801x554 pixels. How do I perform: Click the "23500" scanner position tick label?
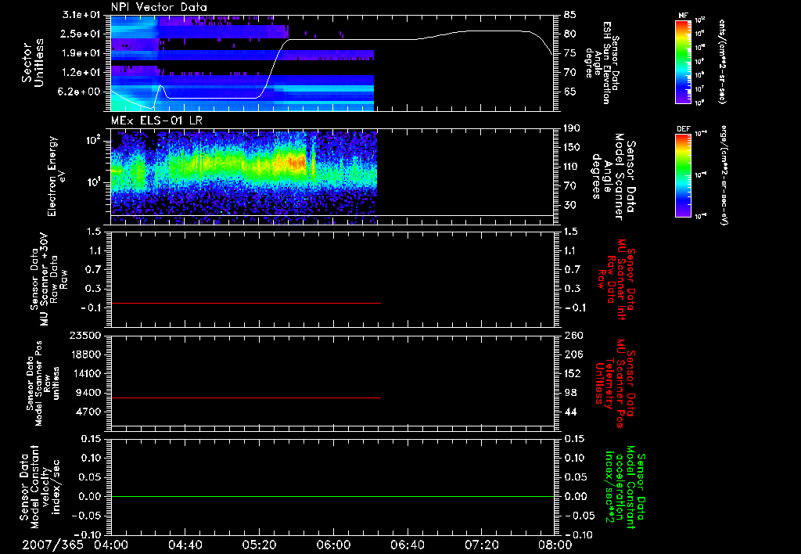pyautogui.click(x=84, y=335)
